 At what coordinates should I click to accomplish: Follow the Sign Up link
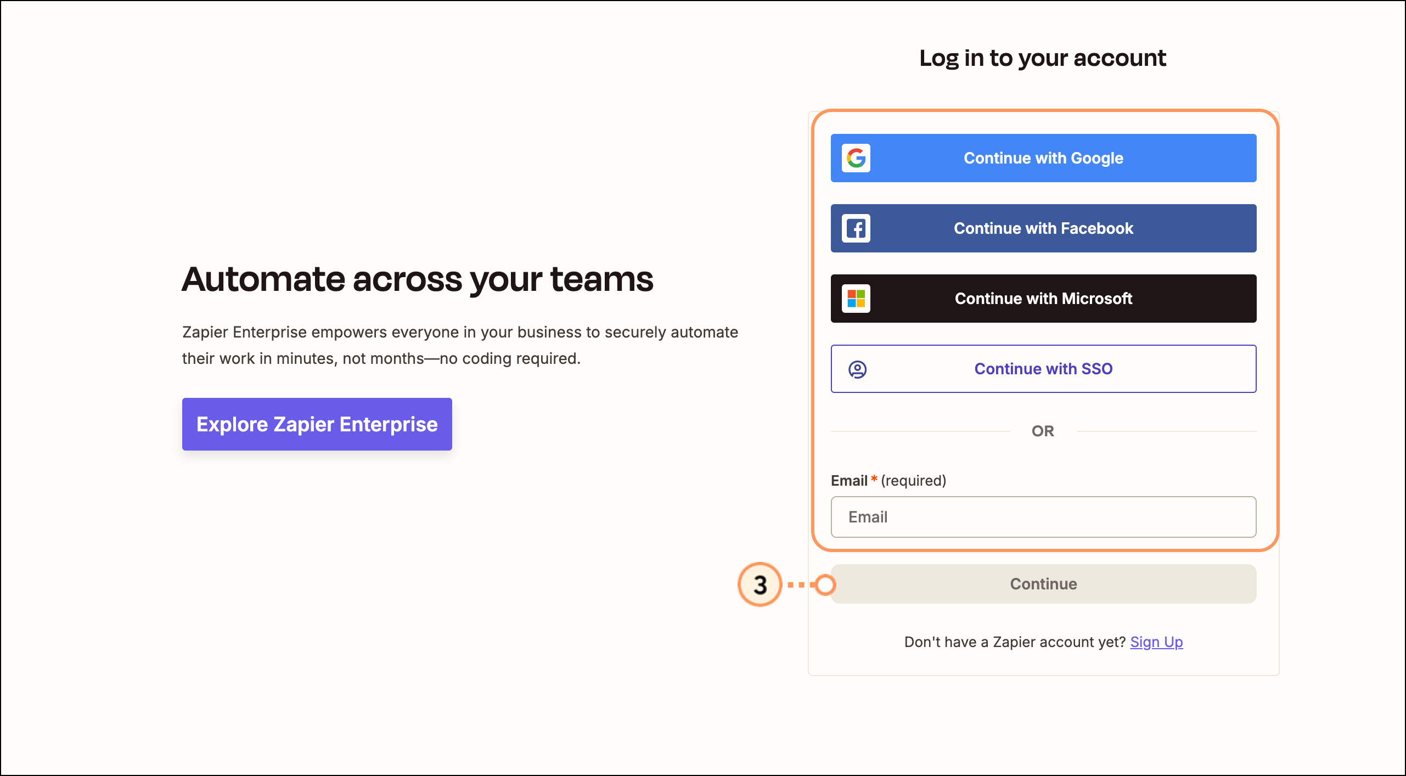pos(1156,642)
